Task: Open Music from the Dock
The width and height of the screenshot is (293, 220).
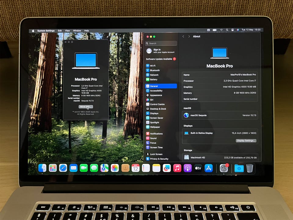Action: [x=177, y=168]
